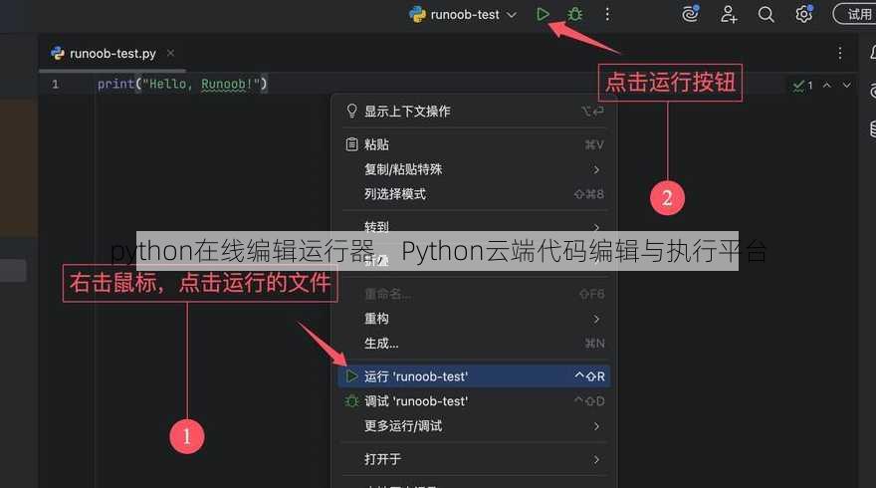Click the "Hello, Runoob!" string in the code
The height and width of the screenshot is (488, 876).
(x=201, y=84)
